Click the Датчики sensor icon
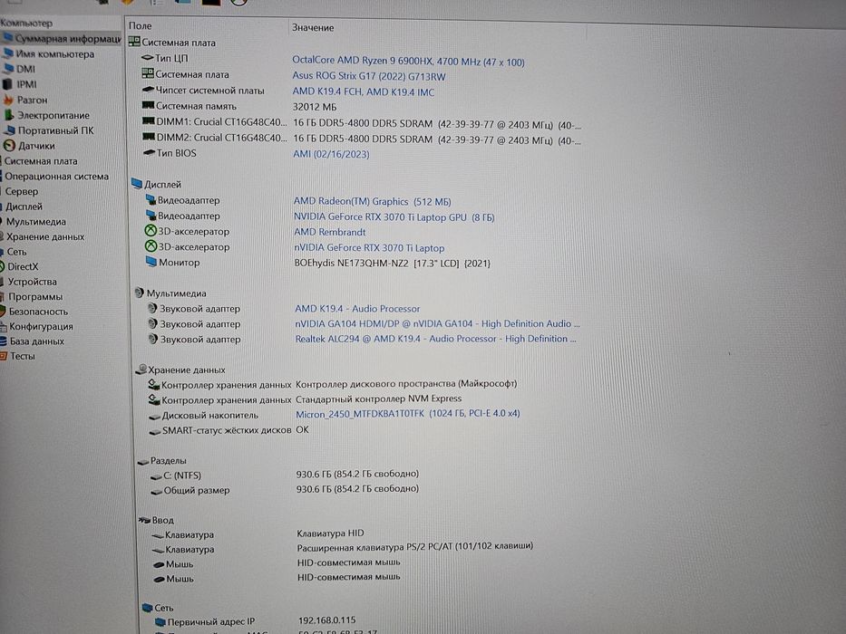 coord(9,146)
